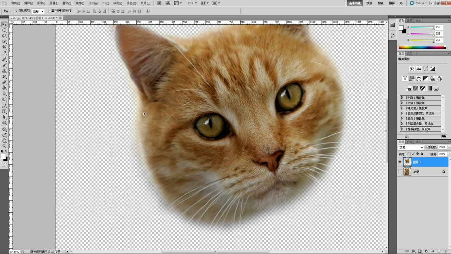
Task: Click the foreground color swatch in Color panel
Action: point(401,28)
